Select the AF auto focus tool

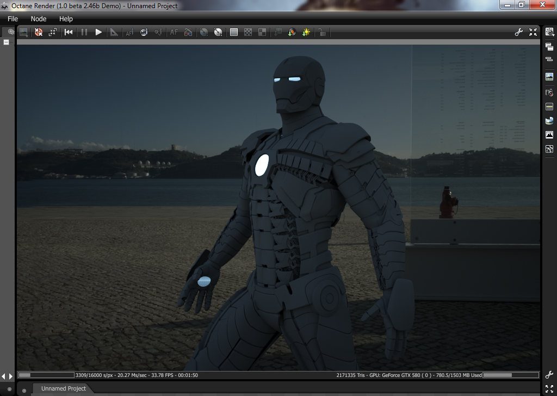tap(174, 33)
